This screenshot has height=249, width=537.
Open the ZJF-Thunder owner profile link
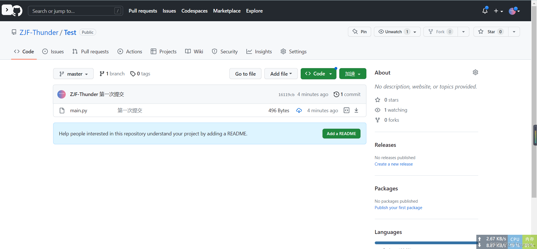click(x=39, y=32)
